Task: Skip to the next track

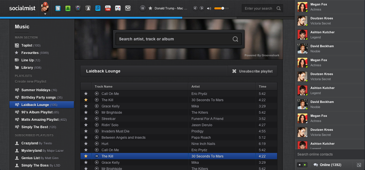Action: (201, 8)
